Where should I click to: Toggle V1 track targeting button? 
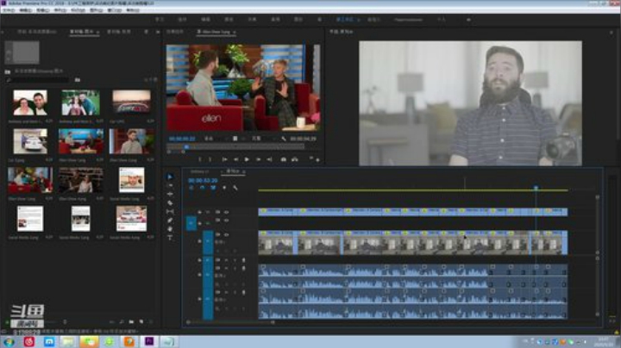pos(208,243)
